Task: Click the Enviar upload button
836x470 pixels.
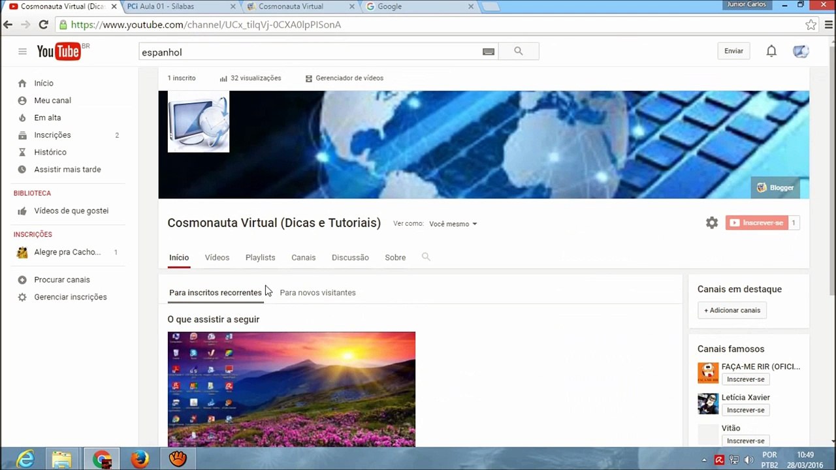Action: [x=733, y=51]
